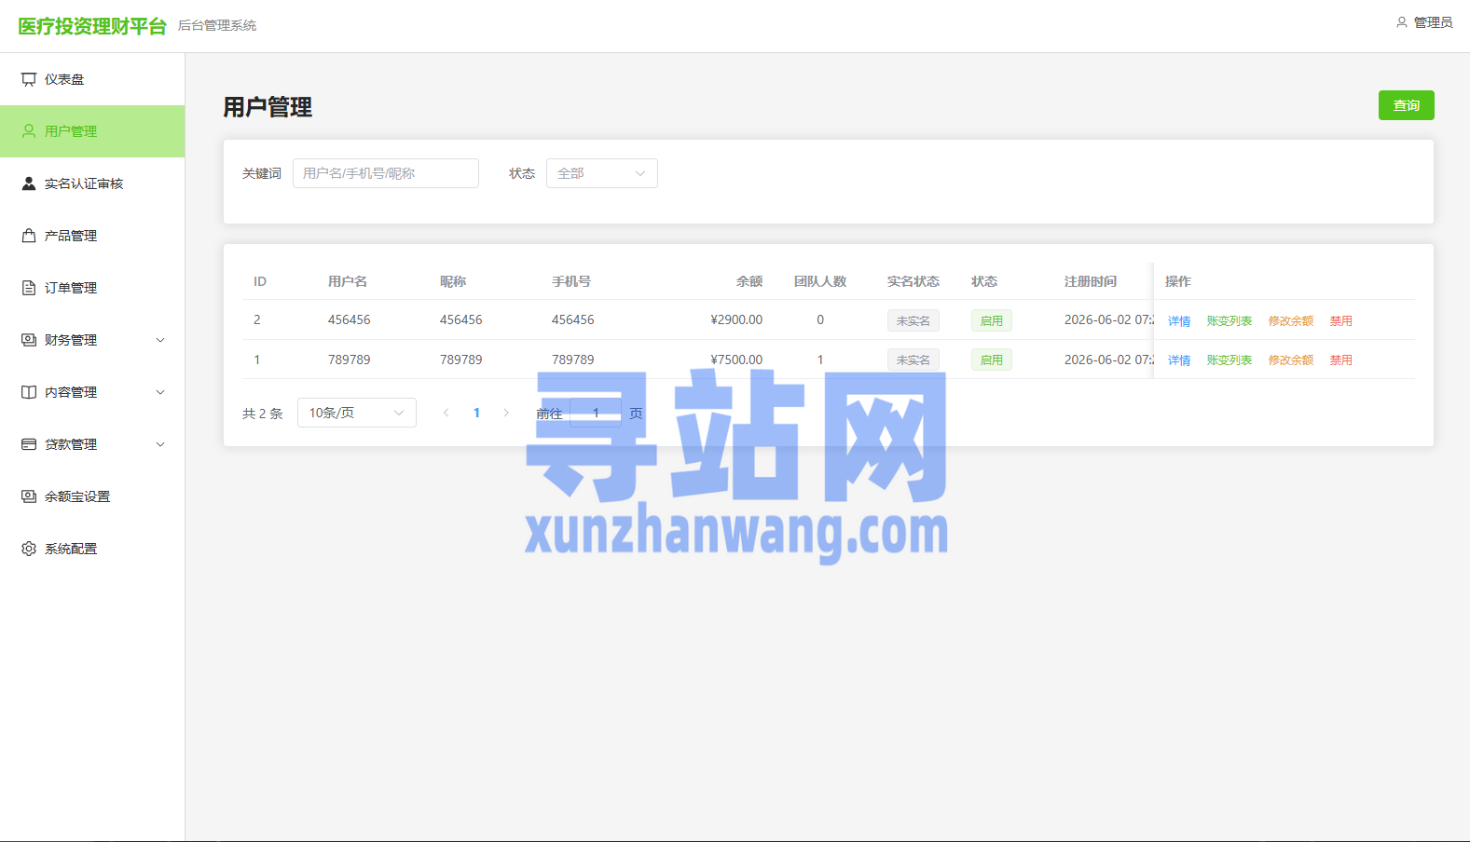This screenshot has width=1470, height=842.
Task: Click 禁用 for user 456456
Action: (x=1341, y=320)
